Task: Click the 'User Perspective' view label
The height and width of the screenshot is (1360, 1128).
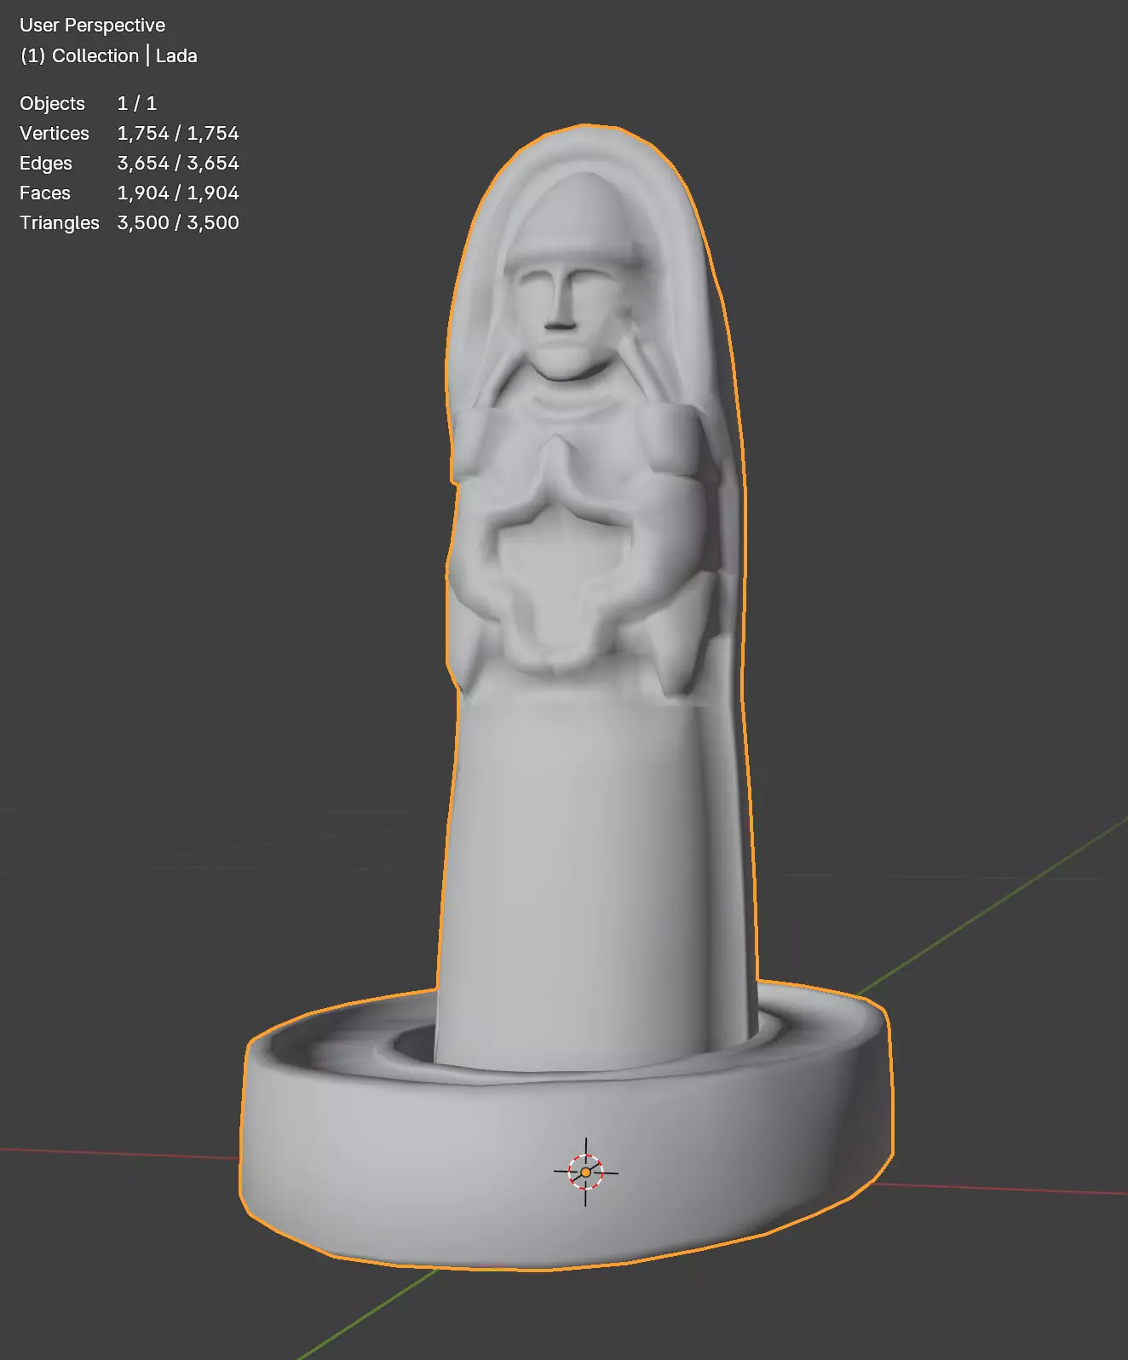Action: [x=92, y=26]
